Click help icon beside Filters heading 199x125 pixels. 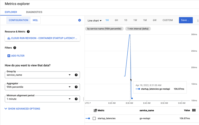click(x=15, y=48)
